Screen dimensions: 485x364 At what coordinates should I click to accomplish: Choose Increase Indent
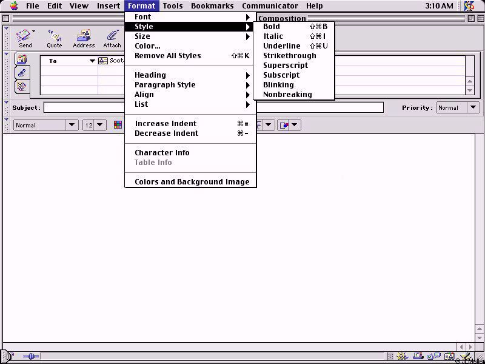(190, 124)
